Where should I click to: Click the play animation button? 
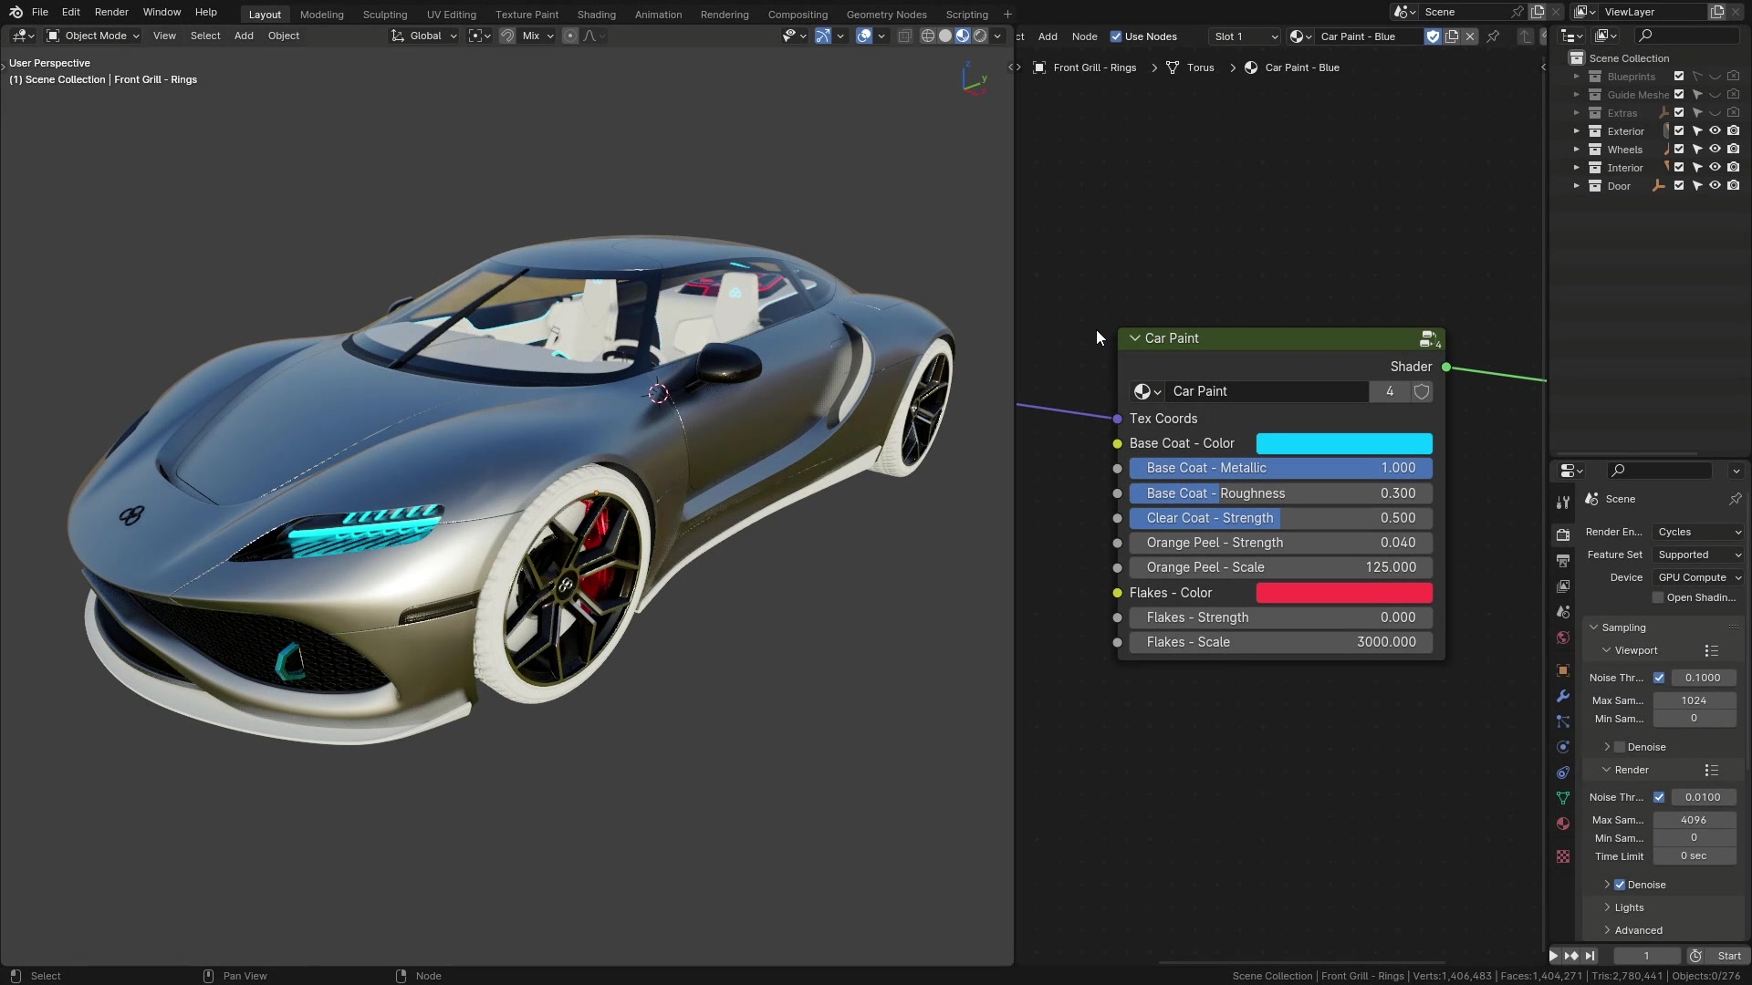pos(1553,956)
